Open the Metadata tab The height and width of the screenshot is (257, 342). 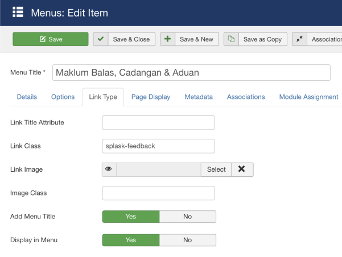coord(199,97)
